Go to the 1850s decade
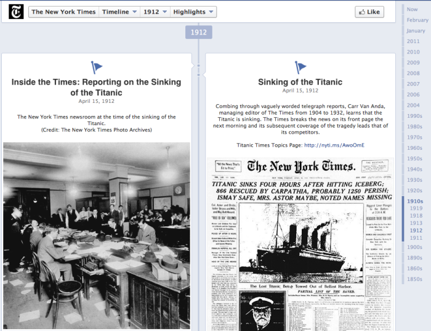 414,279
